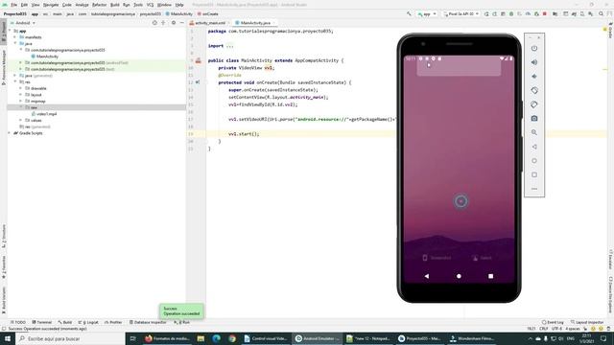Image resolution: width=614 pixels, height=345 pixels.
Task: Open the File menu
Action: pos(14,5)
